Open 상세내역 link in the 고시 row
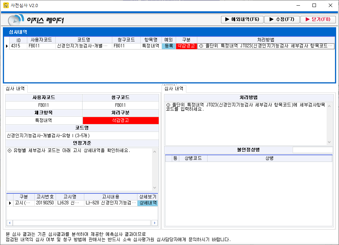 point(148,203)
